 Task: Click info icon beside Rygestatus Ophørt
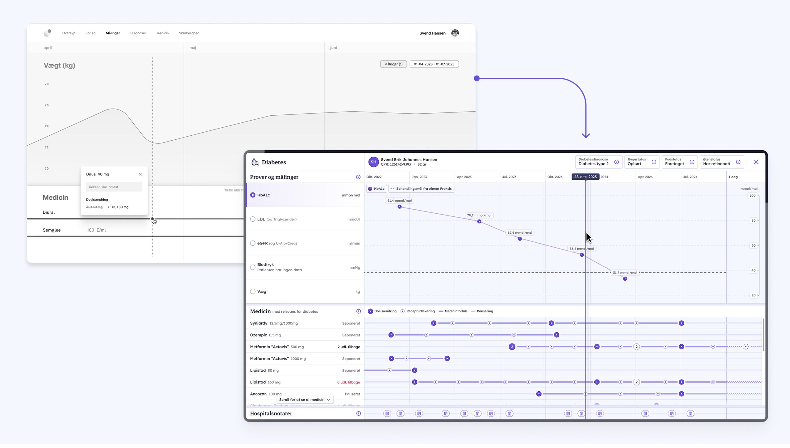[654, 162]
